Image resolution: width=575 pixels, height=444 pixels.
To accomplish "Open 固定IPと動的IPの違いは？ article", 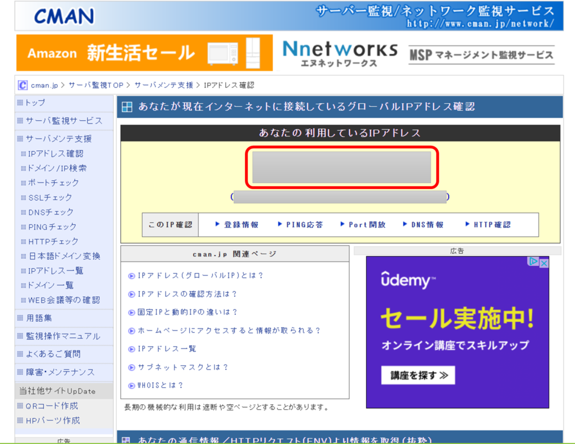I will 188,312.
